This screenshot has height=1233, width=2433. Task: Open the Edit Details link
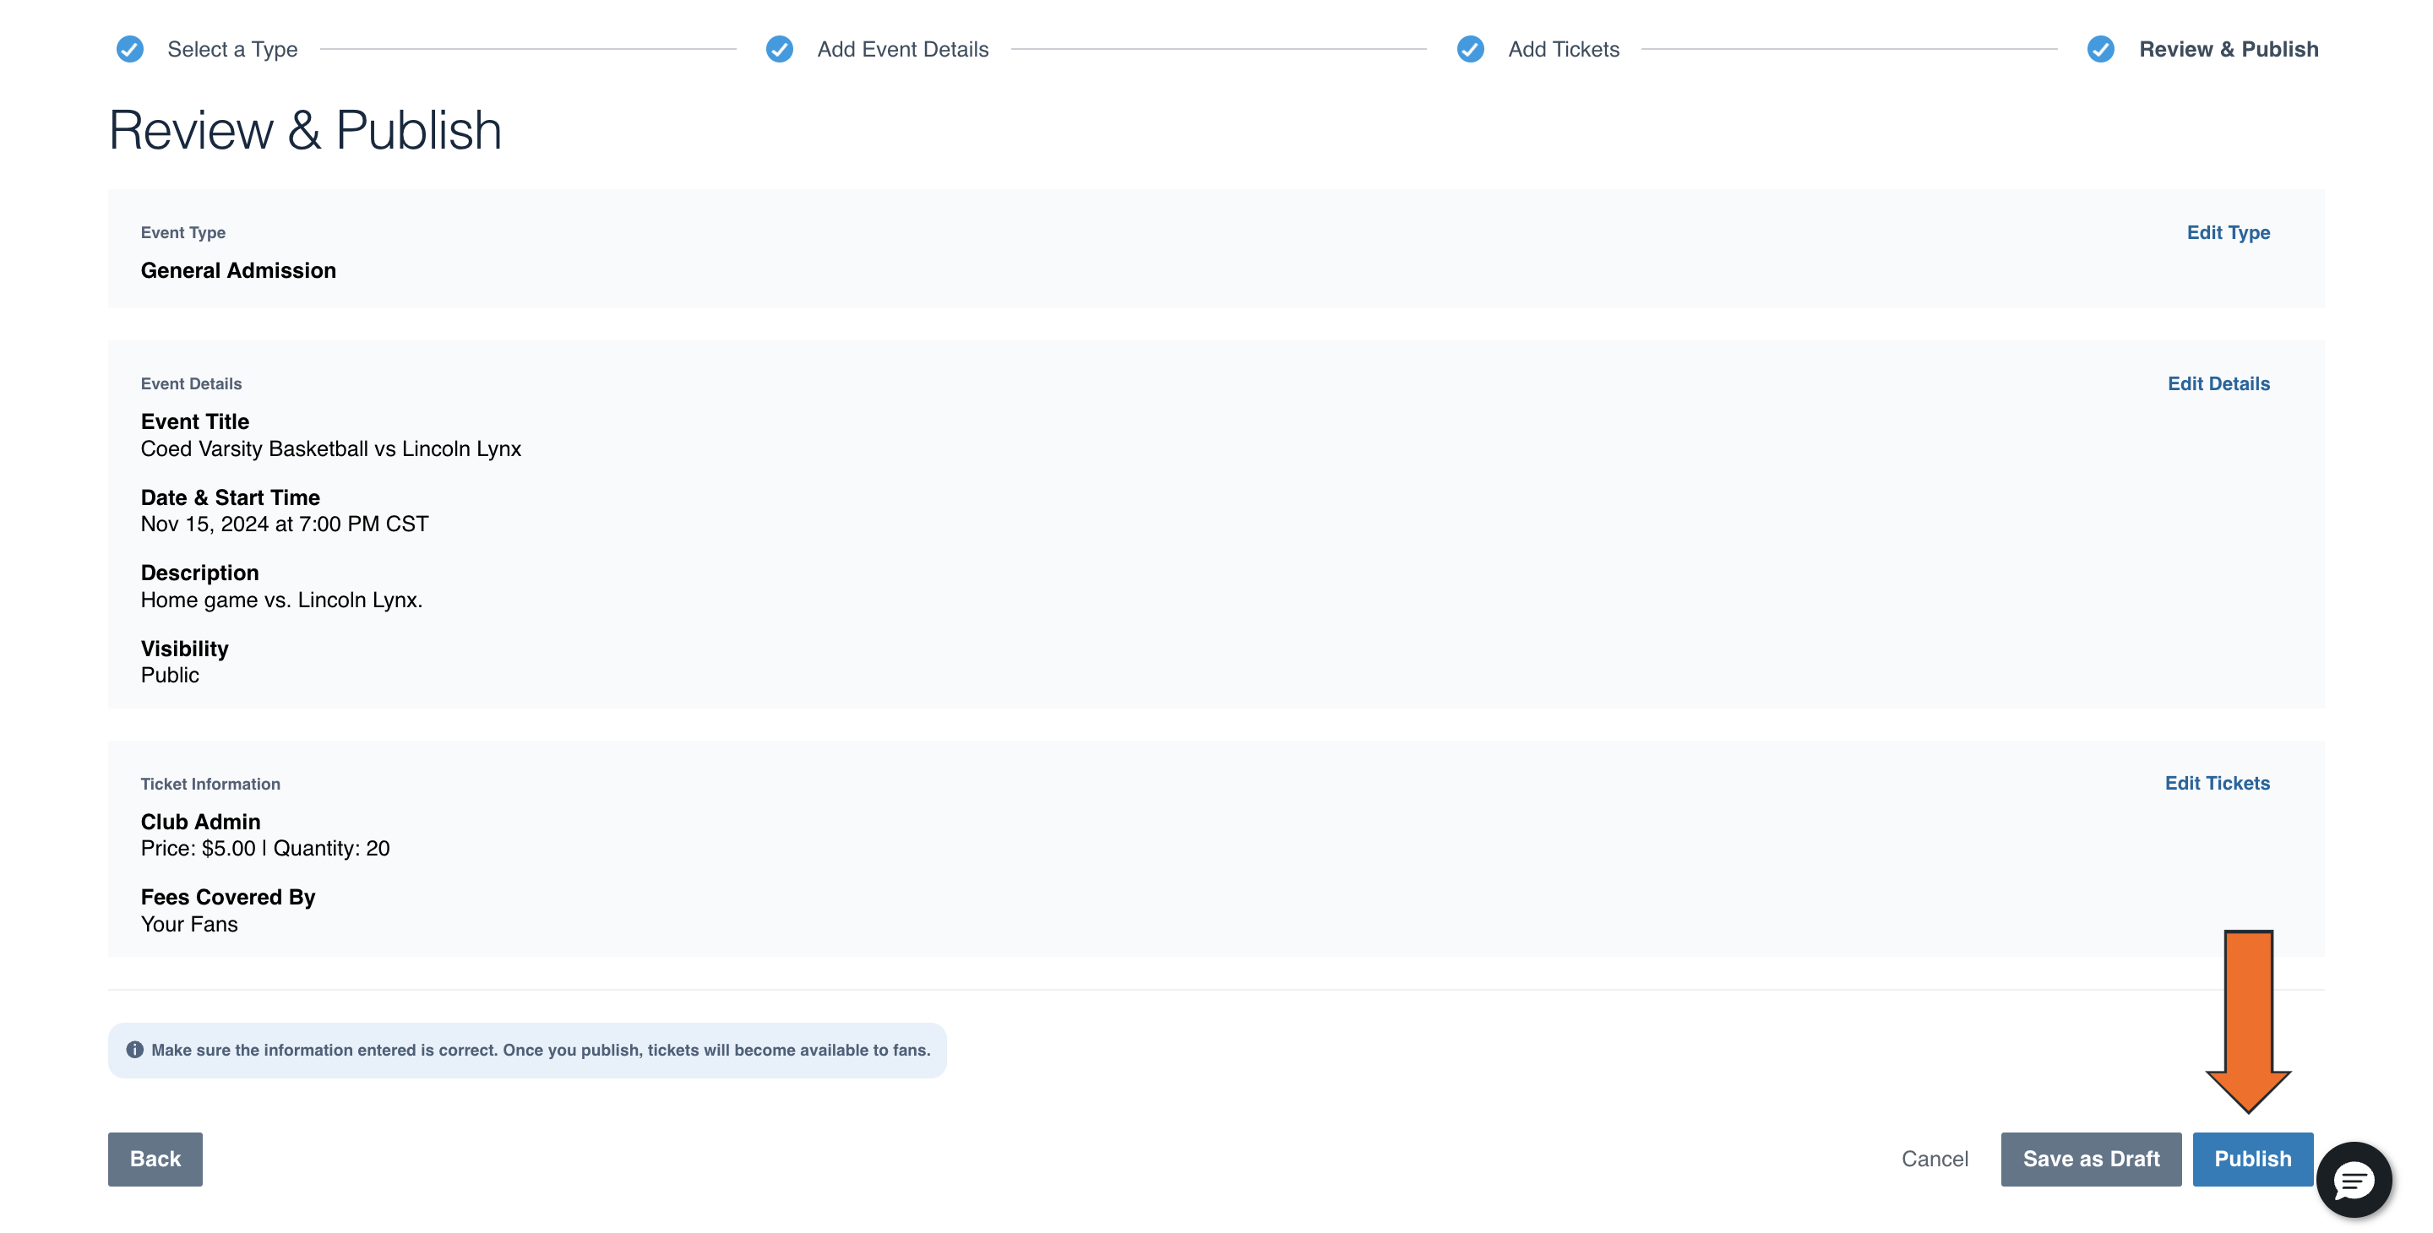(2218, 383)
